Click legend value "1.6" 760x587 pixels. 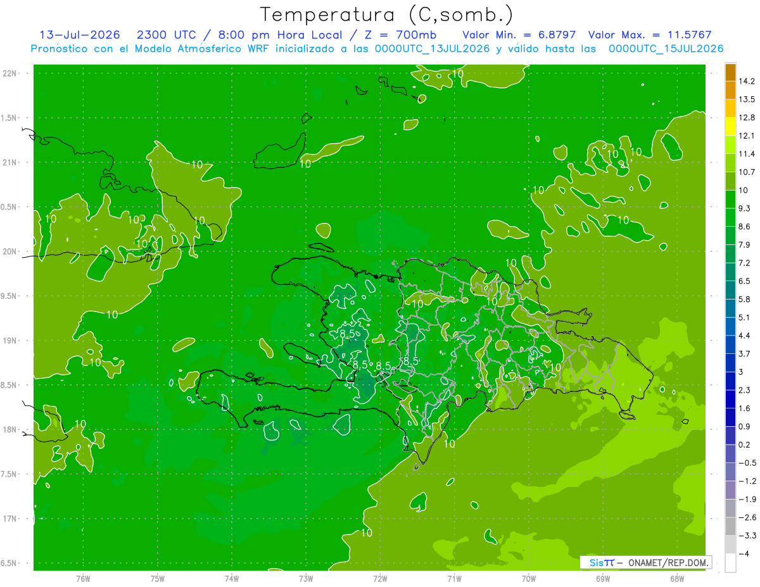coord(745,408)
